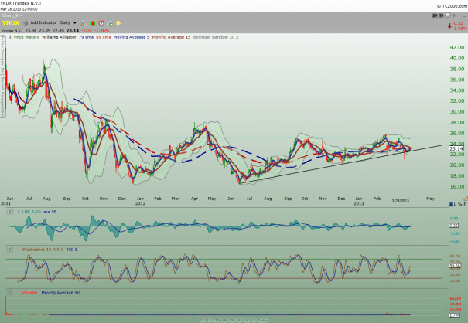The image size is (468, 323).
Task: Open the S dropdown button at top right
Action: click(x=435, y=15)
